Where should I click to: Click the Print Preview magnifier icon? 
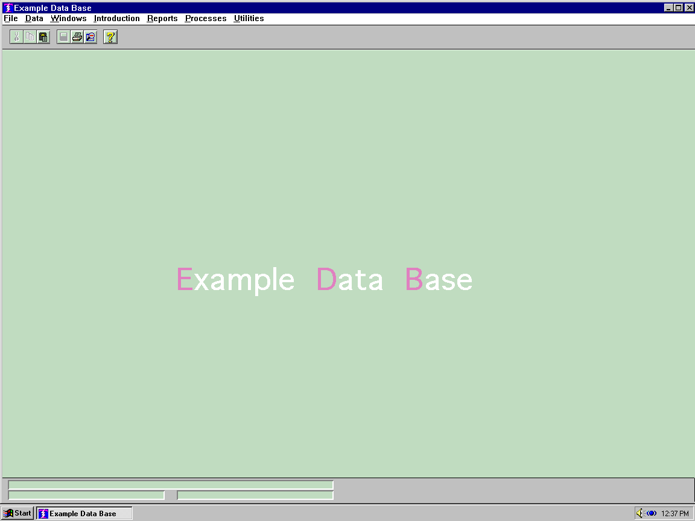click(x=90, y=37)
